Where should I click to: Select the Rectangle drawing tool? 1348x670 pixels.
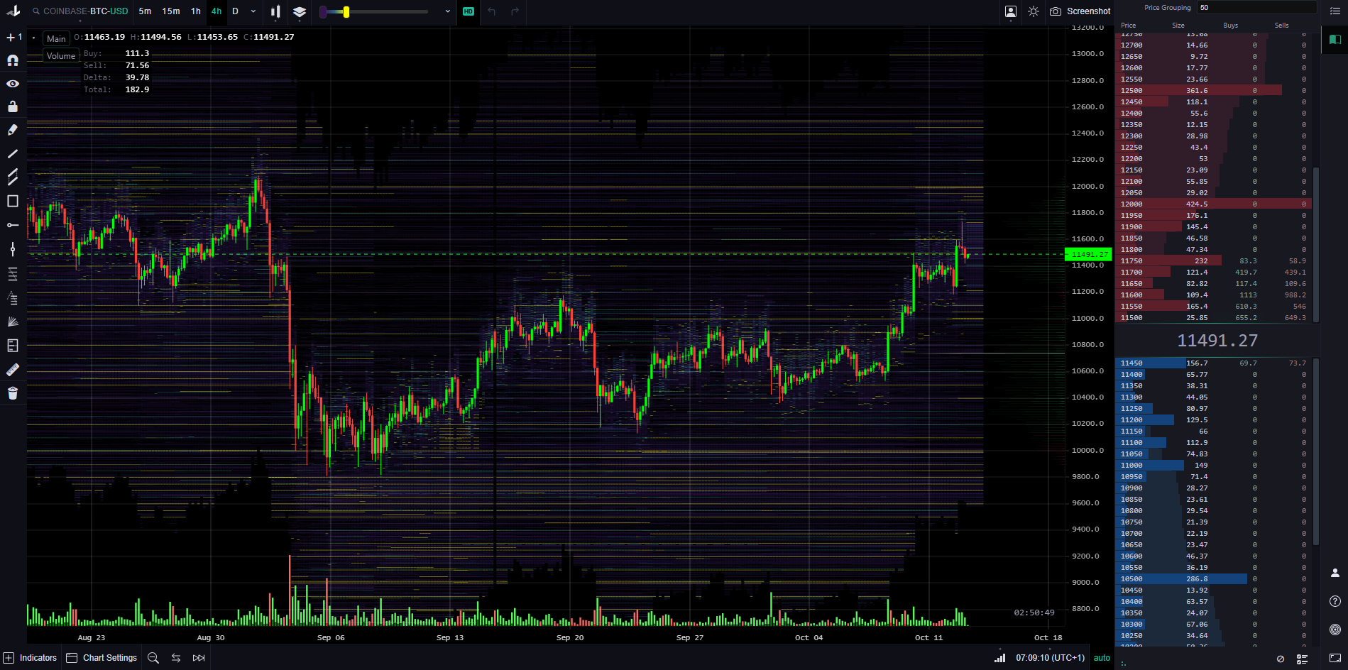(12, 202)
